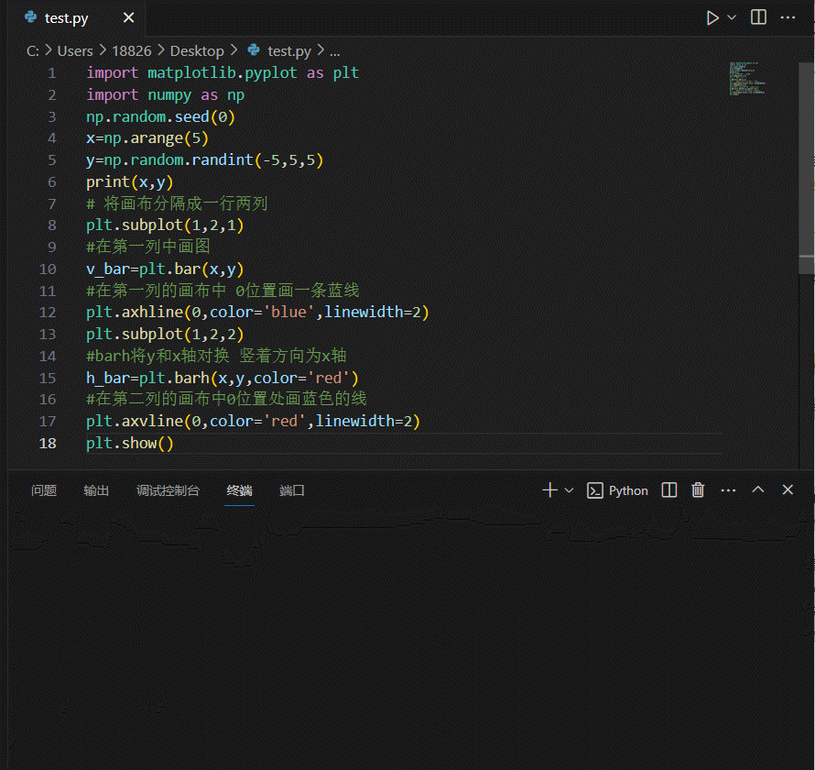Click 'print(x,y)' line
Viewport: 815px width, 770px height.
point(129,182)
